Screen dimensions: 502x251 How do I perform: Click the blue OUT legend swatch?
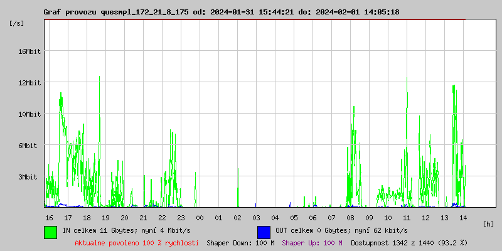click(x=264, y=232)
